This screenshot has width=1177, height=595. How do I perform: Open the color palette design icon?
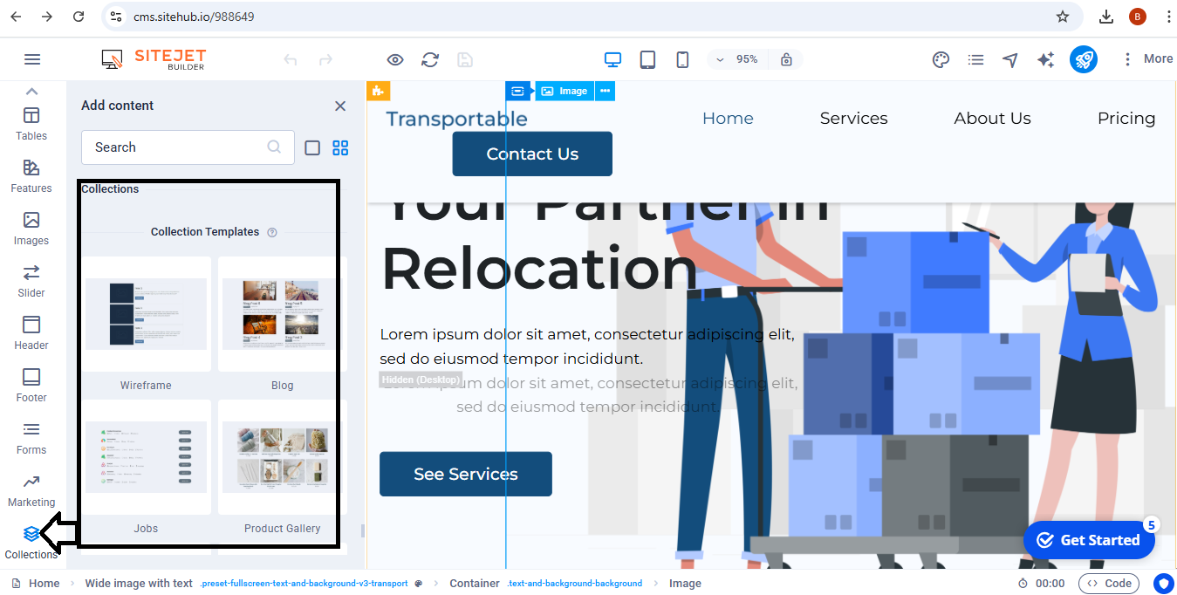tap(941, 59)
